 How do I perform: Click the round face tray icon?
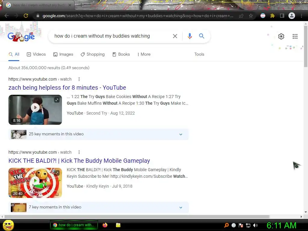click(x=233, y=225)
